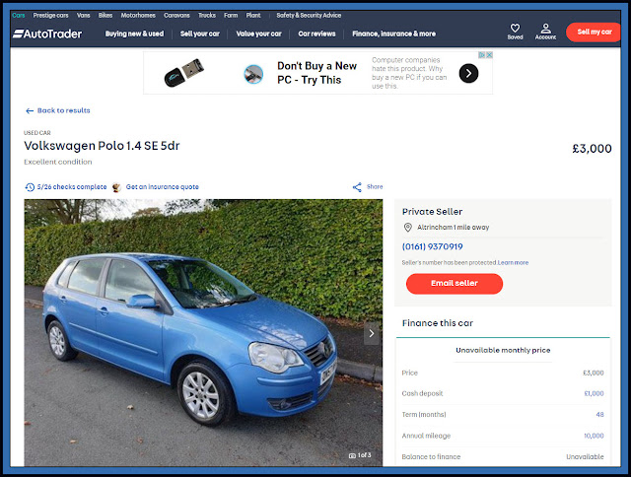Open 5/26 checks complete link
The height and width of the screenshot is (477, 631).
[x=72, y=187]
